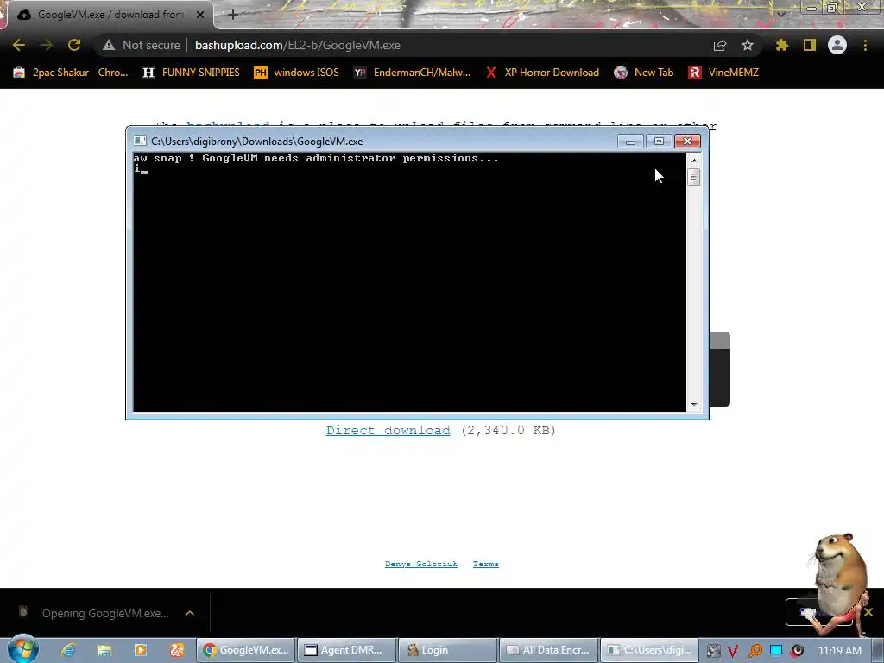Click the browser forward arrow
Viewport: 884px width, 663px height.
(47, 45)
